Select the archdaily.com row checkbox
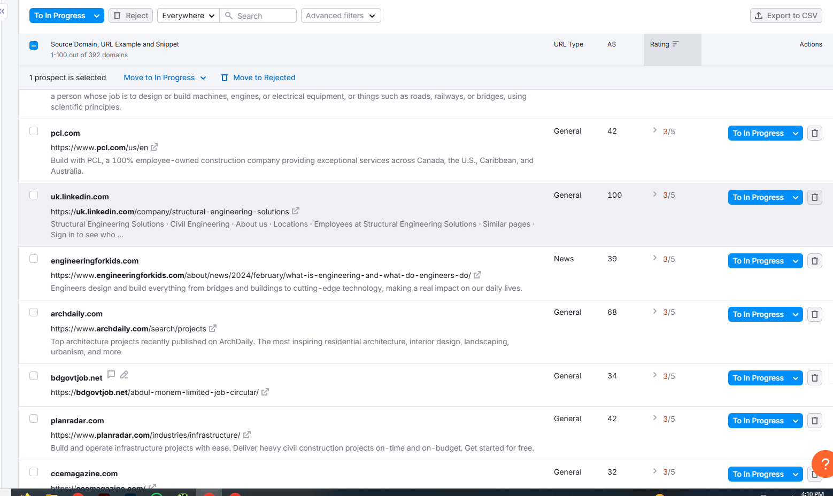This screenshot has width=833, height=496. click(x=34, y=312)
